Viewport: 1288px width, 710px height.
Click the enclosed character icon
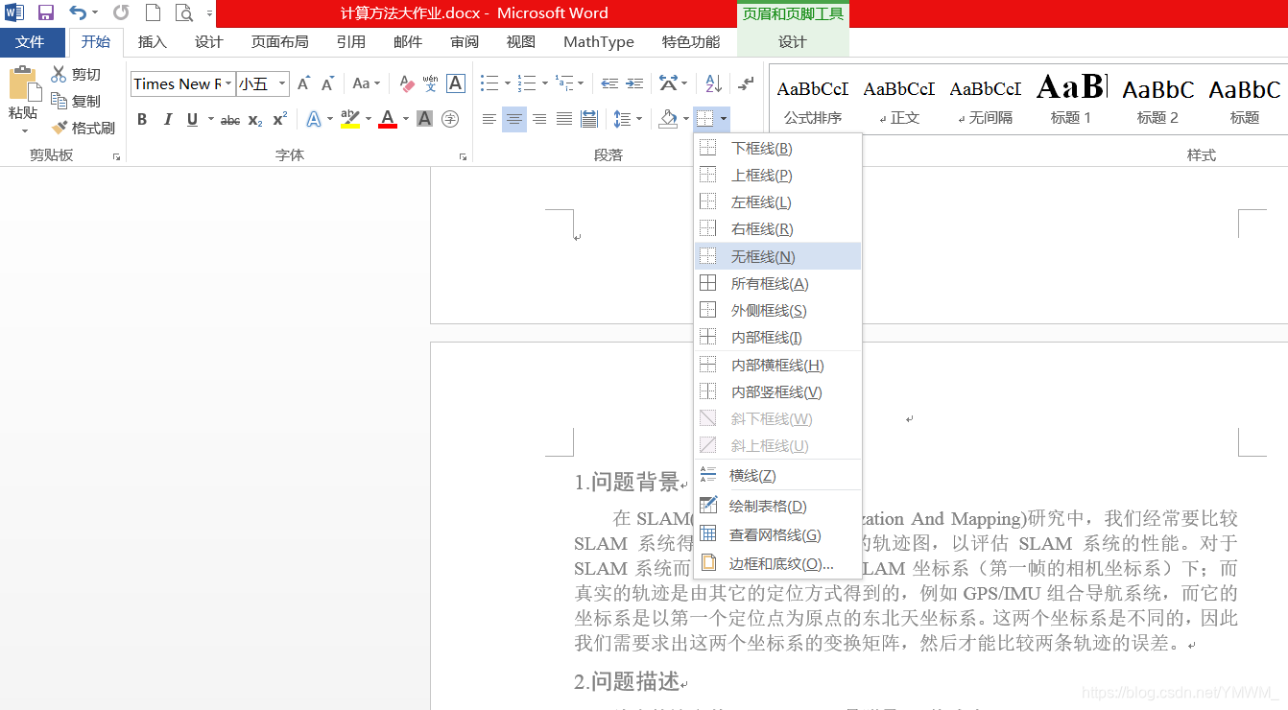(x=449, y=119)
